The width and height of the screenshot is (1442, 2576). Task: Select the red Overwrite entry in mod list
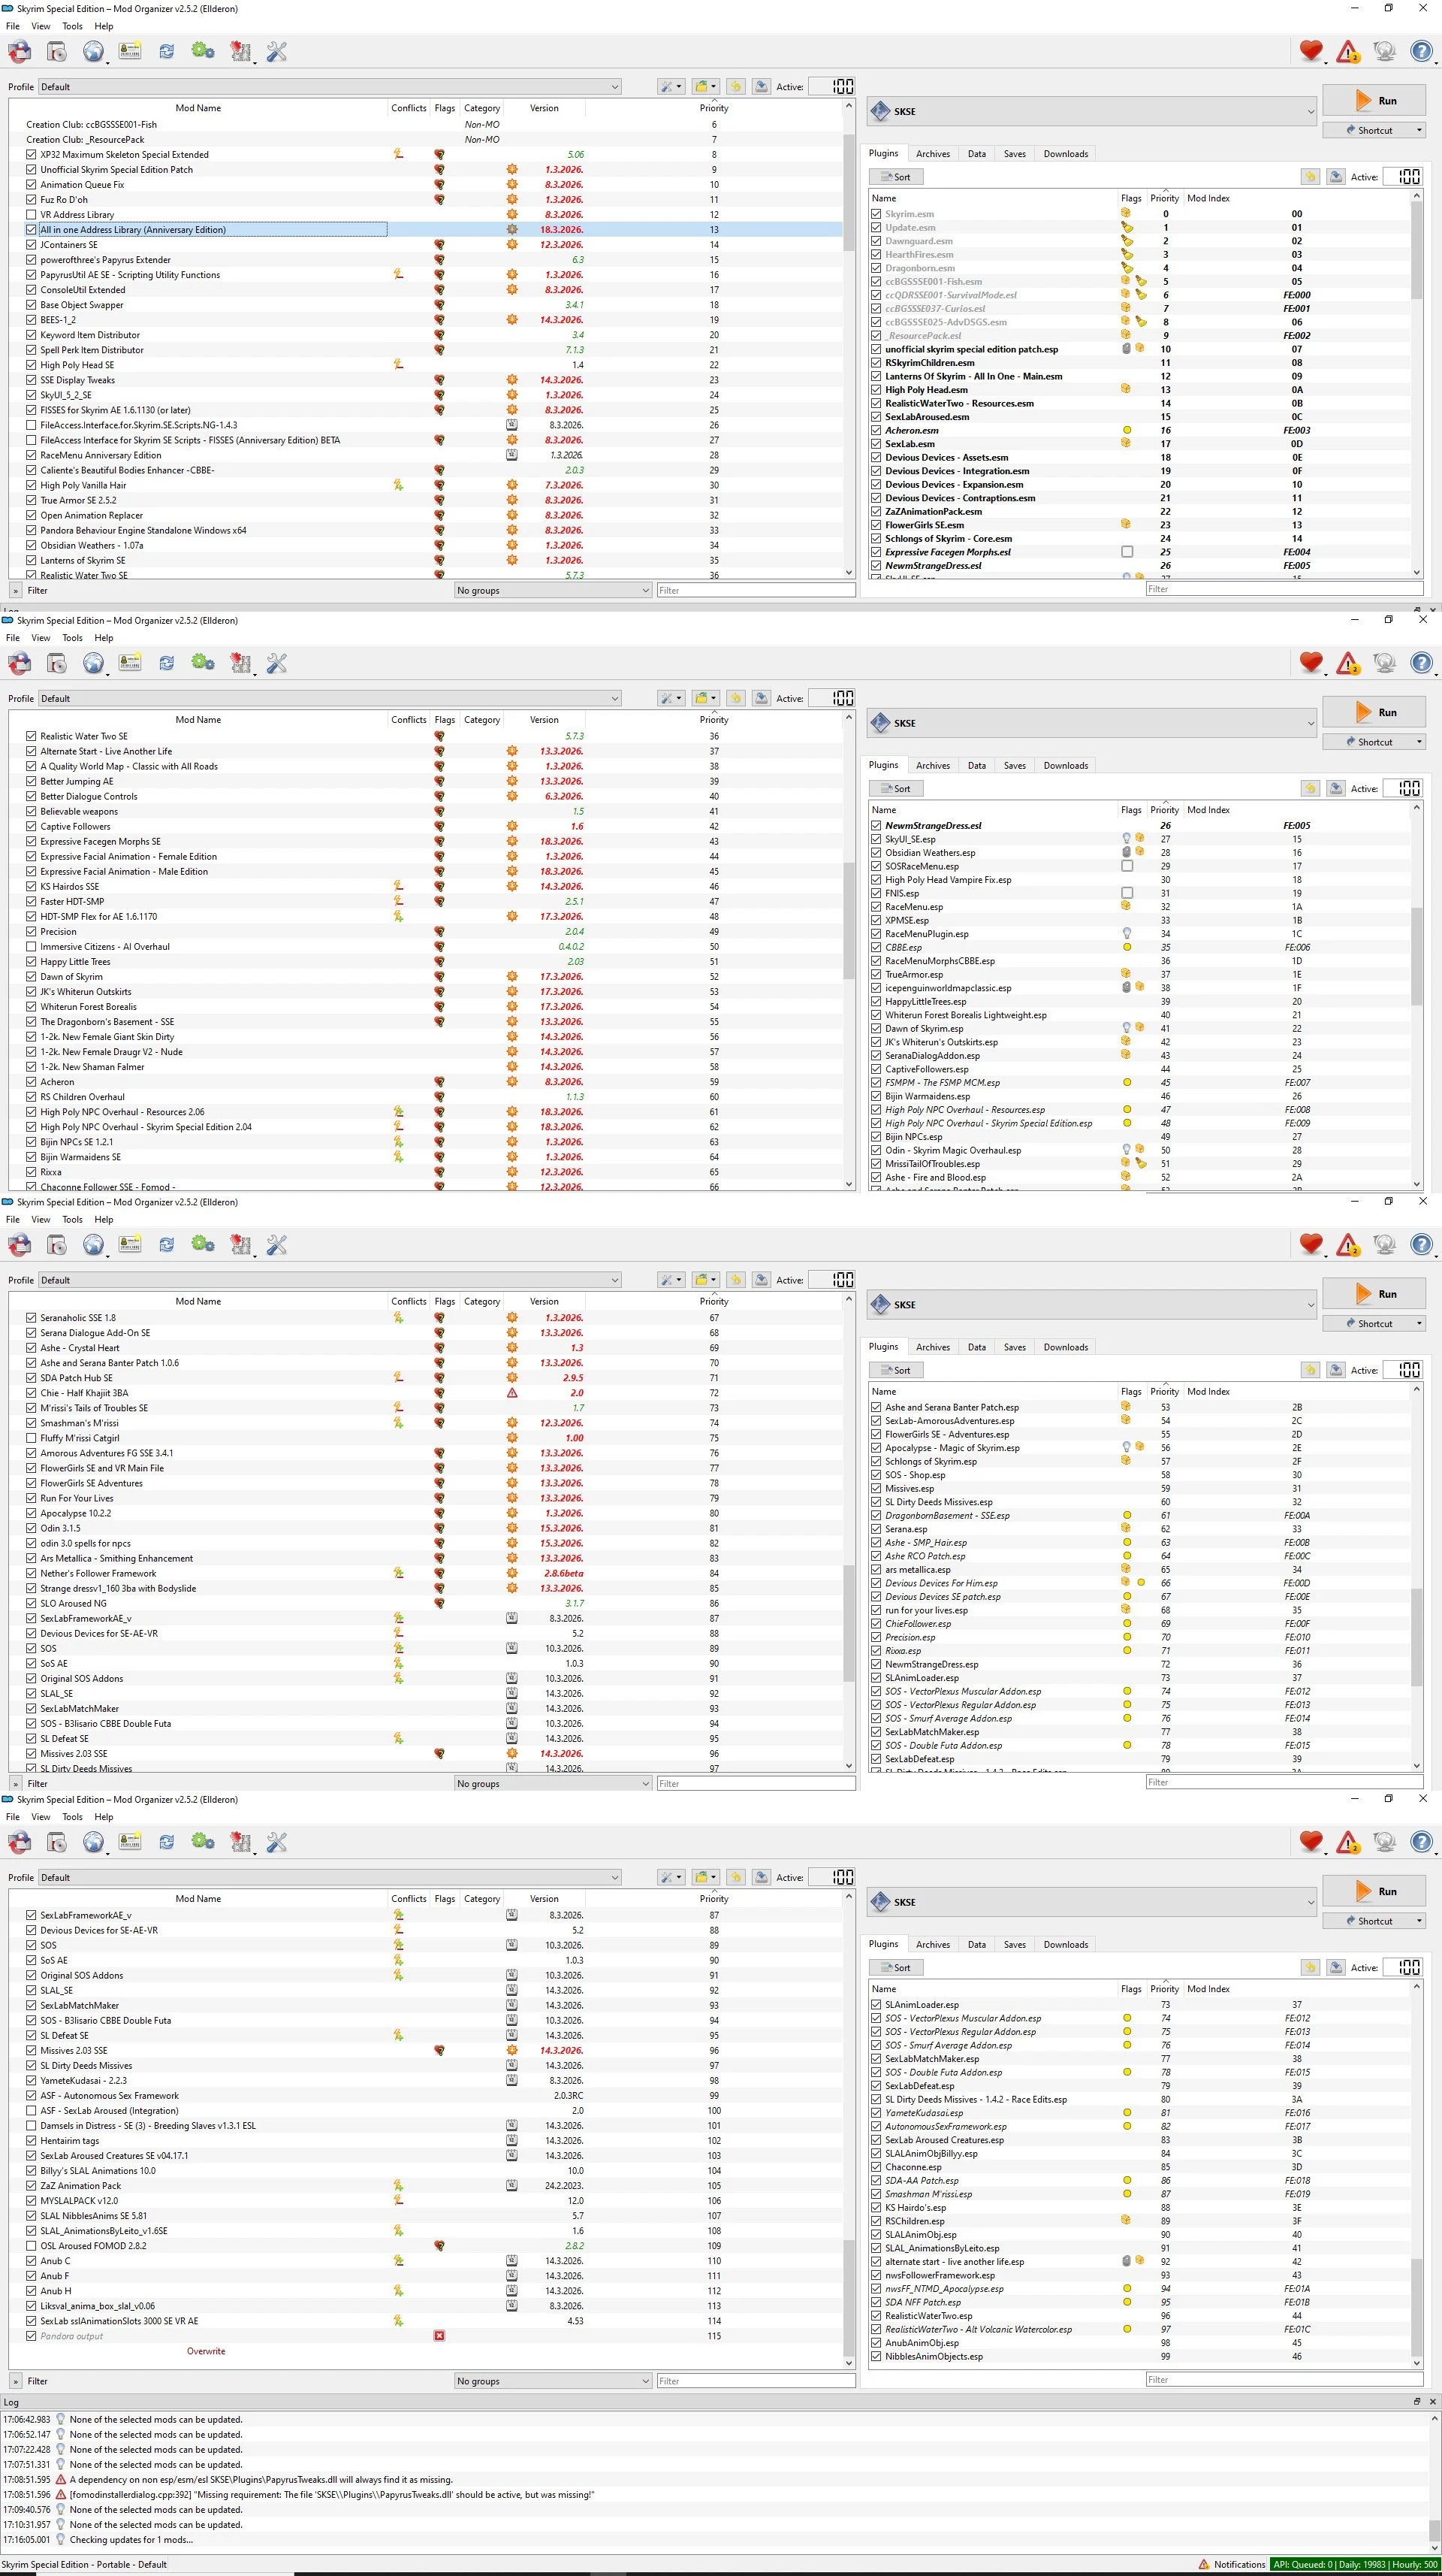206,2351
